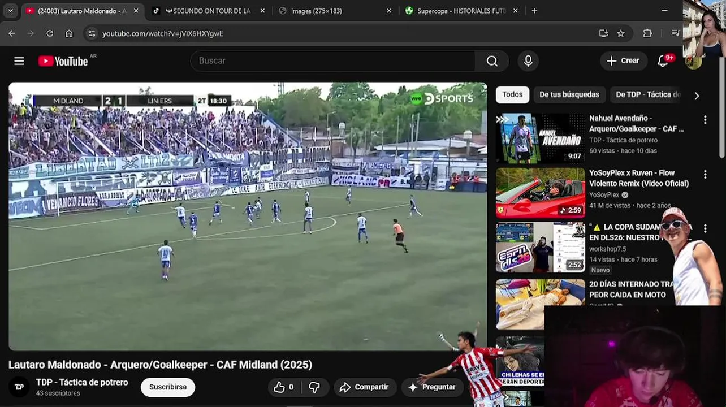Viewport: 726px width, 407px height.
Task: Go back with browser back arrow
Action: (12, 33)
